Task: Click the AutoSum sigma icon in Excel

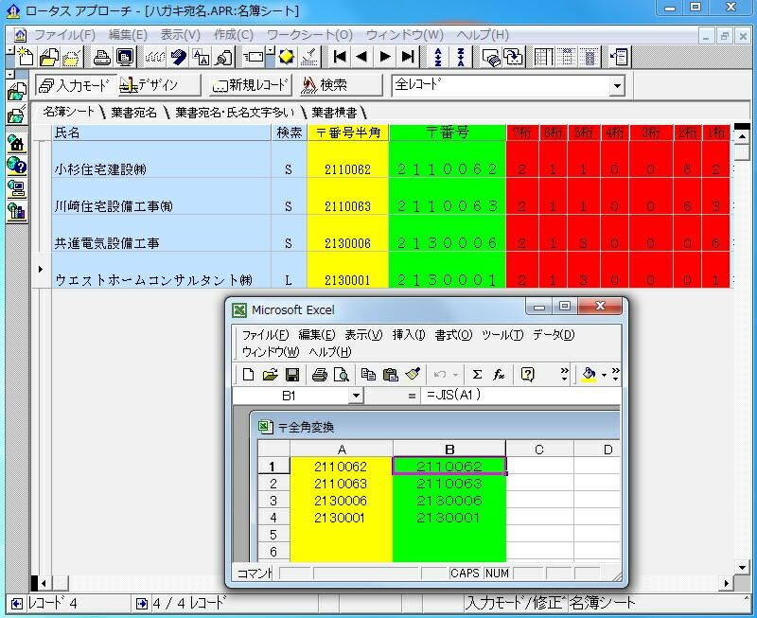Action: pyautogui.click(x=477, y=374)
